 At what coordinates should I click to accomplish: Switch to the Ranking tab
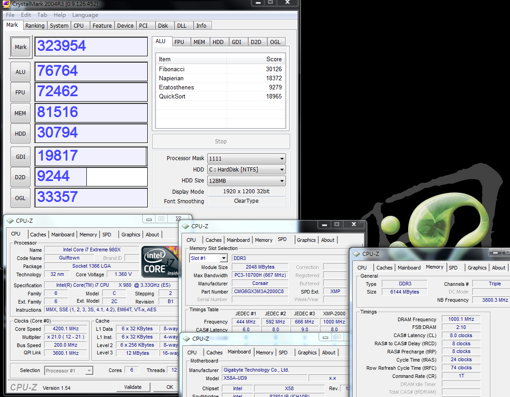coord(35,26)
